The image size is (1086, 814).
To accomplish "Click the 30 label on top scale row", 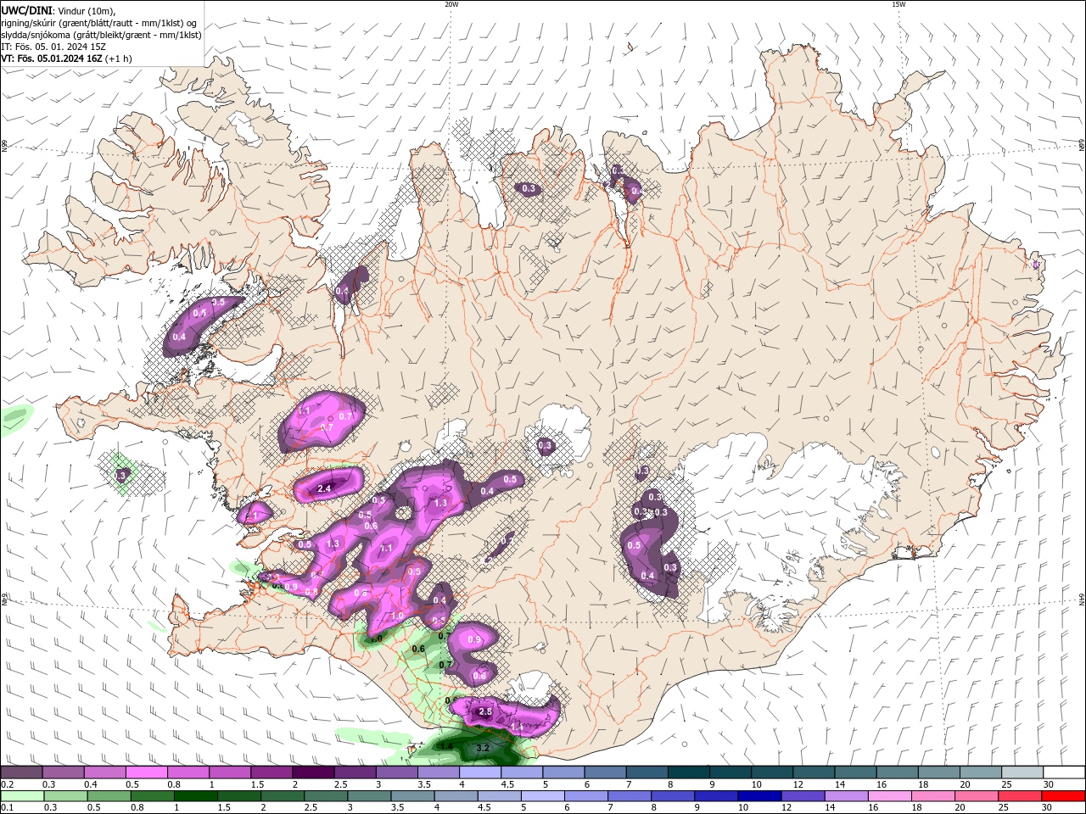I will pos(1048,784).
